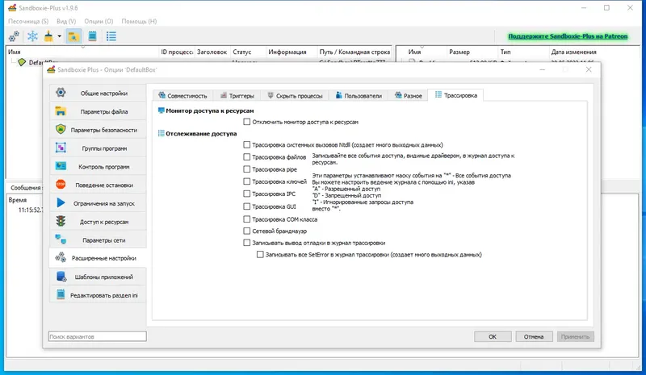The height and width of the screenshot is (375, 646).
Task: Enable Записывать вывод отладки checkbox
Action: [x=247, y=243]
